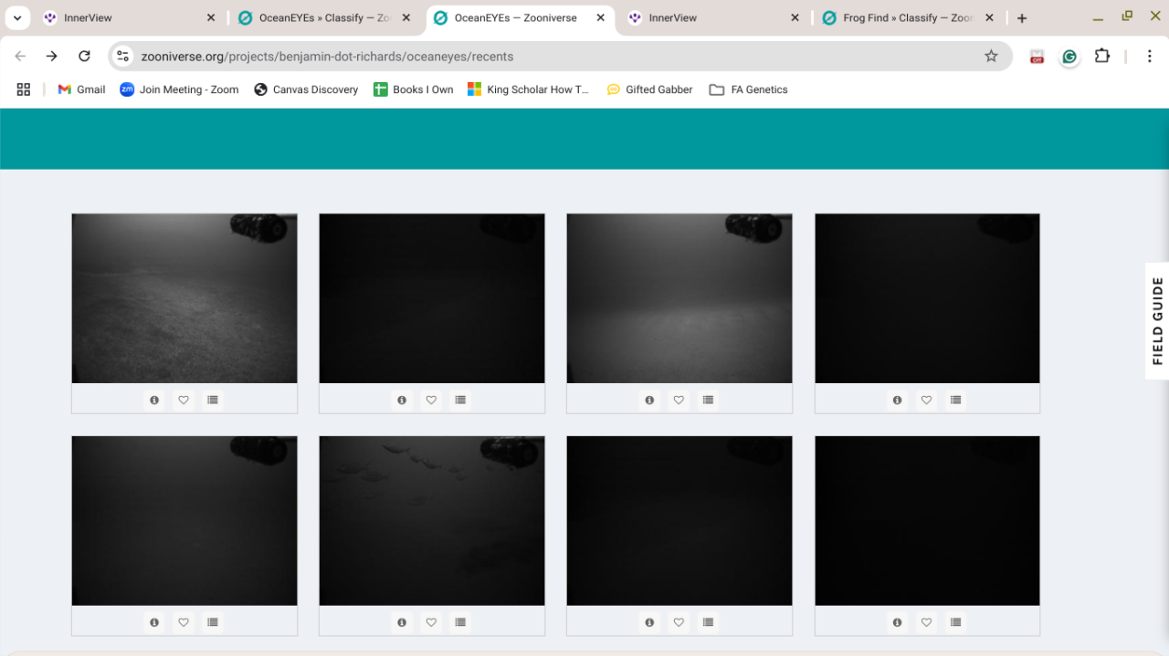Open the hazy seafloor thumbnail in top row
The image size is (1169, 656).
click(679, 298)
